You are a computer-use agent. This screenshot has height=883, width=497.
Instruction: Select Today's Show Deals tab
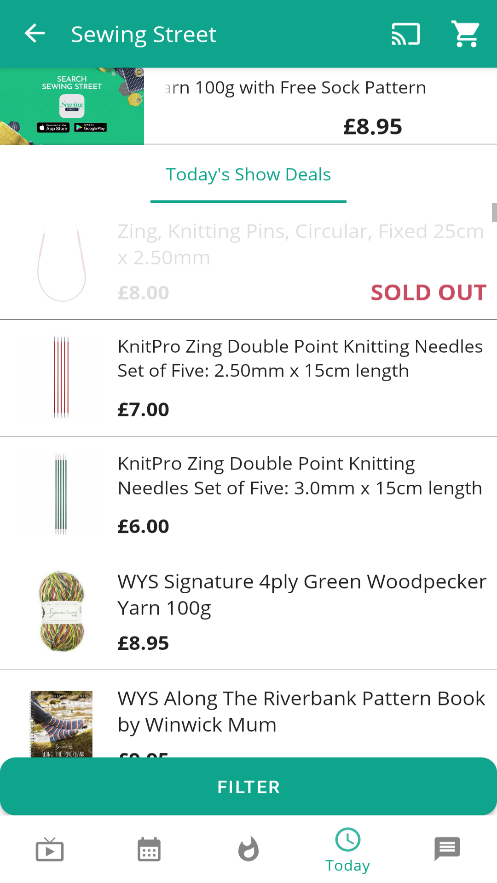[x=248, y=175]
